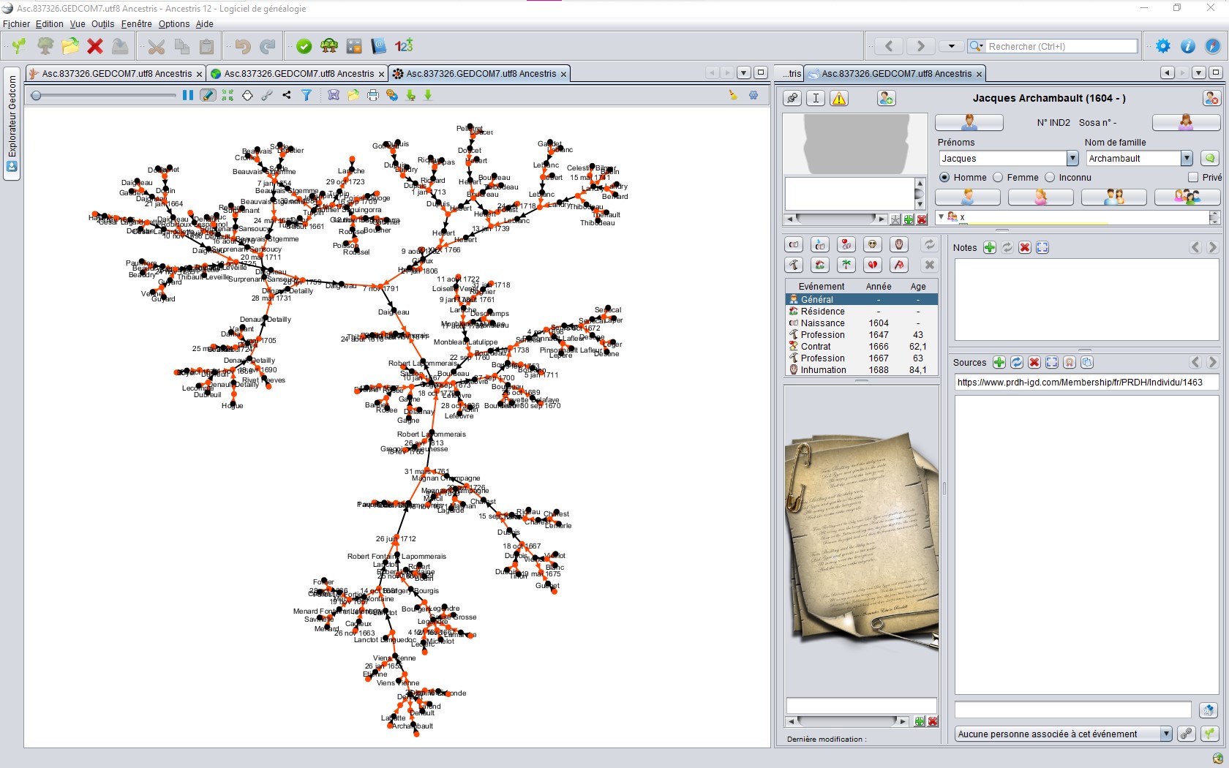This screenshot has height=768, width=1229.
Task: Select the Inconnu radio button
Action: [x=1050, y=178]
